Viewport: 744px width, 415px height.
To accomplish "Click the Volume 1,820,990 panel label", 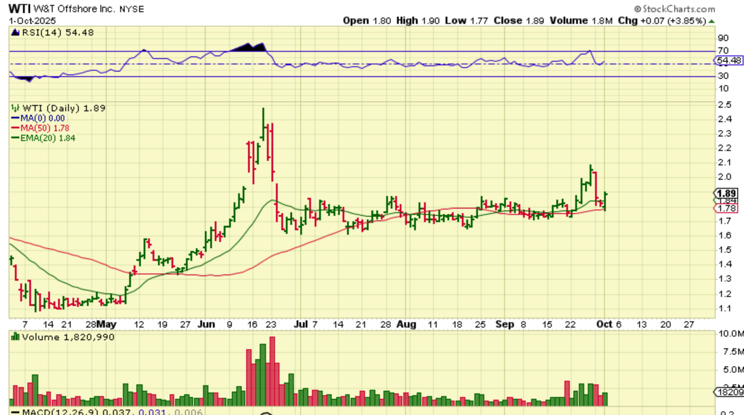I will pos(68,337).
